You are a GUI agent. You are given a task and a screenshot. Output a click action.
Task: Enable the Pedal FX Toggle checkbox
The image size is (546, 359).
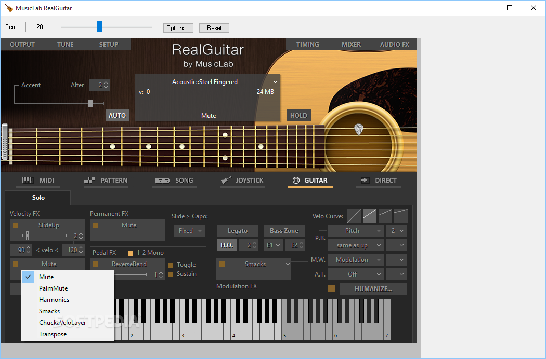[x=171, y=265]
